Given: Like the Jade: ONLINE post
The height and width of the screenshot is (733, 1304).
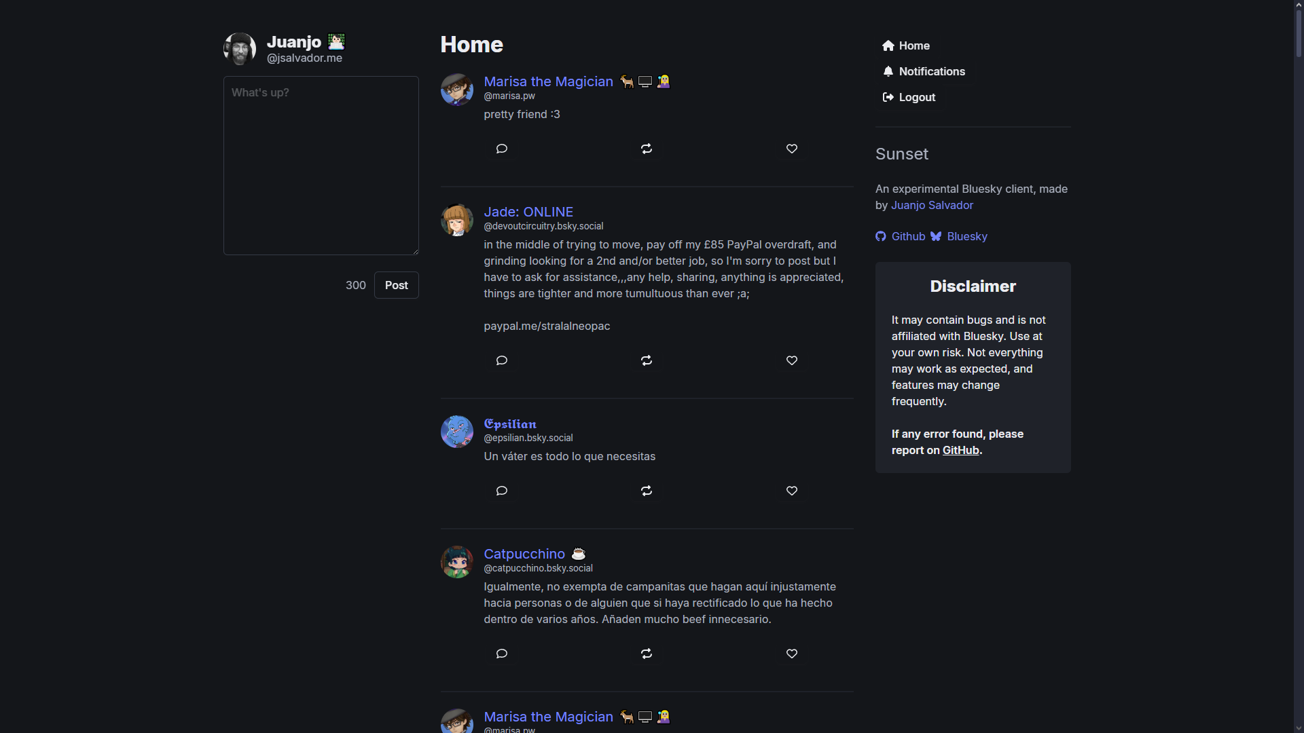Looking at the screenshot, I should [792, 360].
